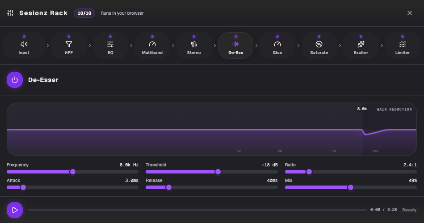Click the Ratio value 2.4:1
This screenshot has height=223, width=424.
click(410, 165)
